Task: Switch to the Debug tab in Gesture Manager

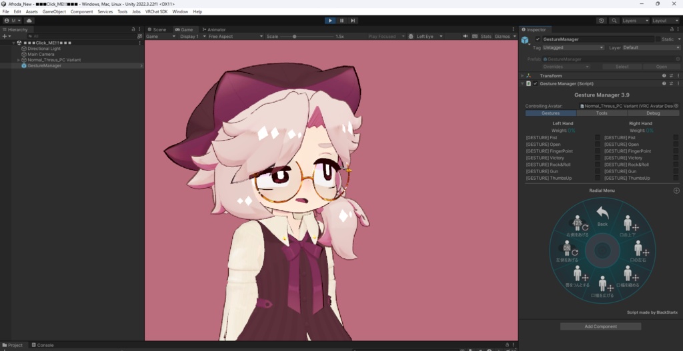Action: (x=653, y=113)
